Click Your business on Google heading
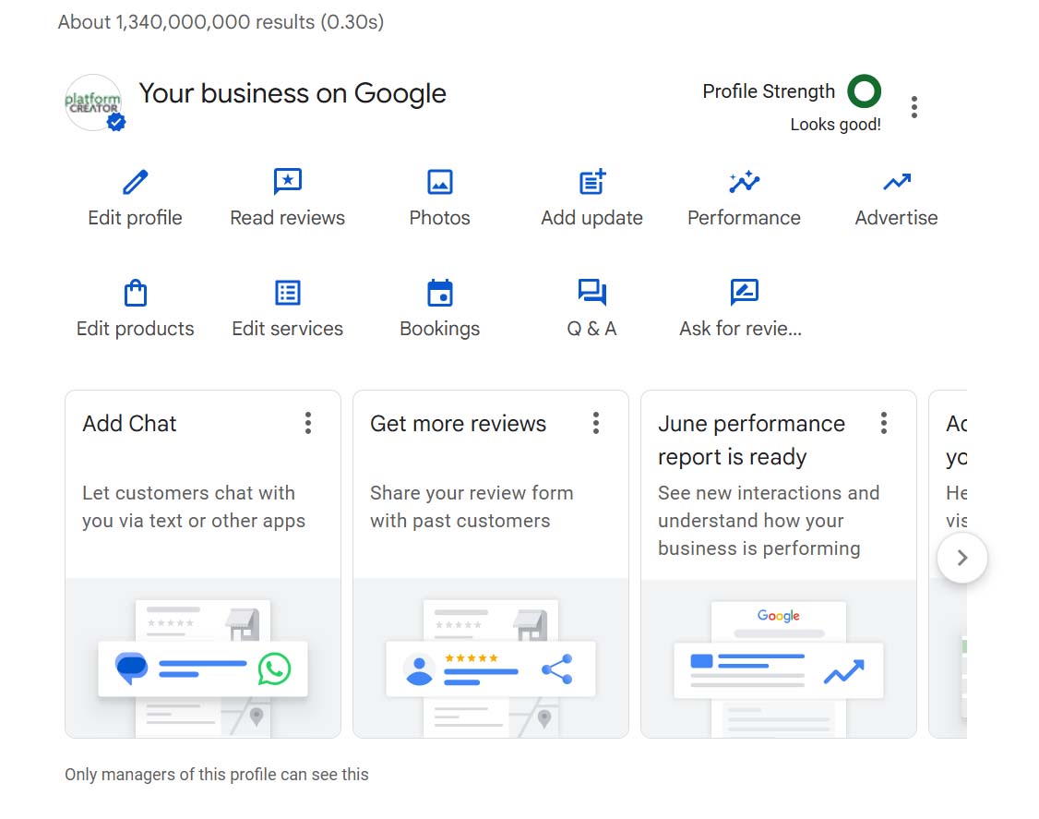This screenshot has height=819, width=1039. 293,93
